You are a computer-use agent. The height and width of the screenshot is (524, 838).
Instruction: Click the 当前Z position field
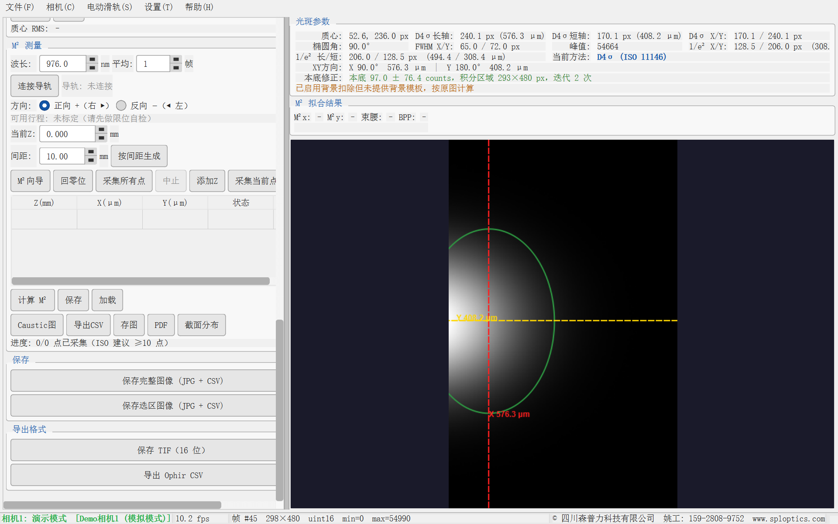pos(68,134)
